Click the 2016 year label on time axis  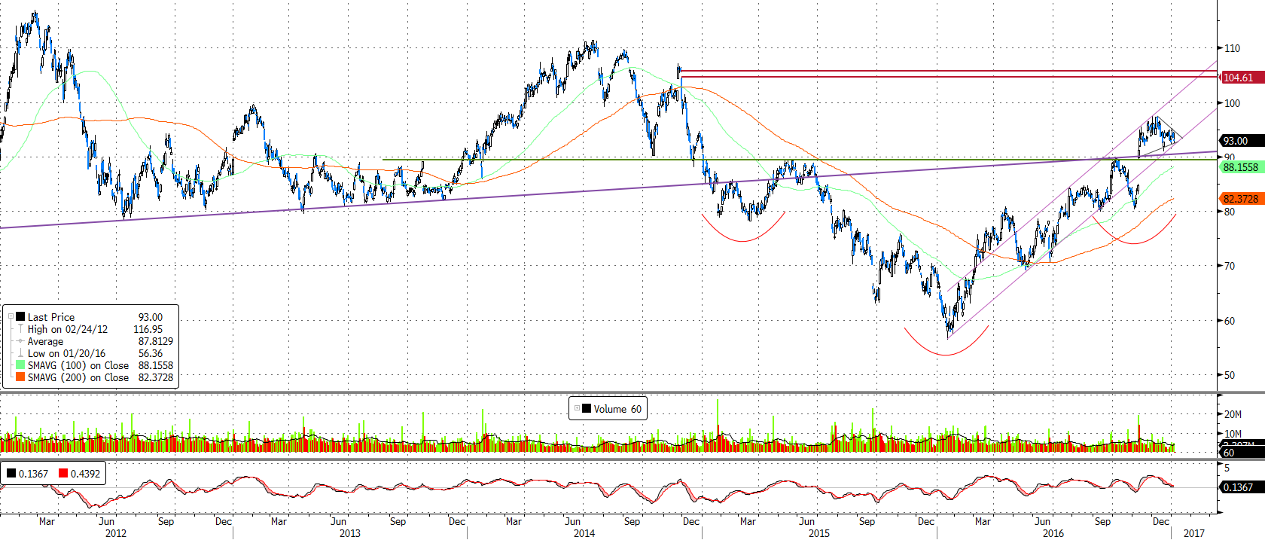coord(1053,533)
